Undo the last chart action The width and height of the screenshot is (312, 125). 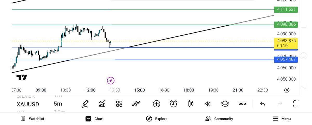click(262, 104)
